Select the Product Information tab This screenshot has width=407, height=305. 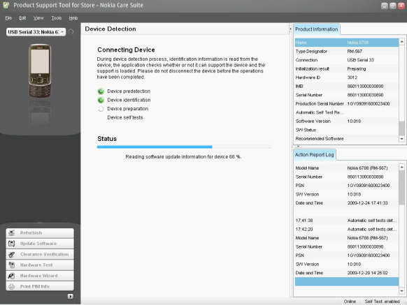(316, 29)
